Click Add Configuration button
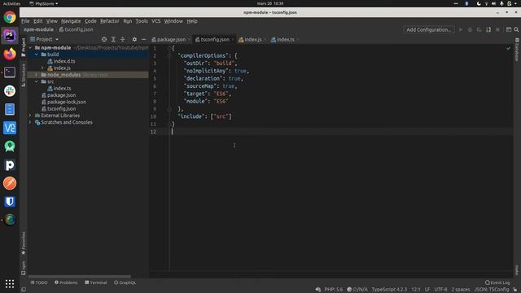Screen dimensions: 521x293 (x=429, y=29)
